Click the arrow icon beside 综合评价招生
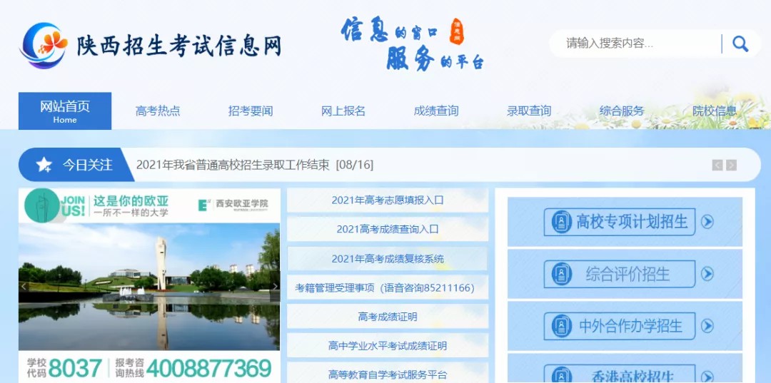Image resolution: width=771 pixels, height=383 pixels. point(707,274)
